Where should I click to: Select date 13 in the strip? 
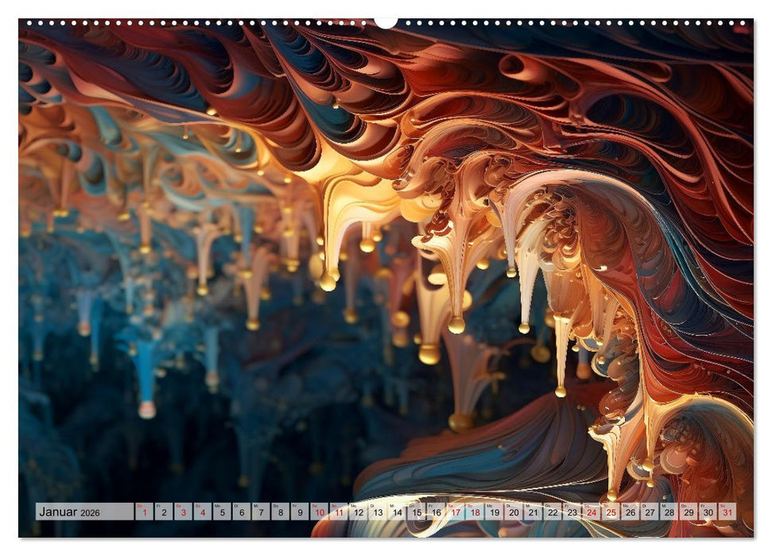378,512
